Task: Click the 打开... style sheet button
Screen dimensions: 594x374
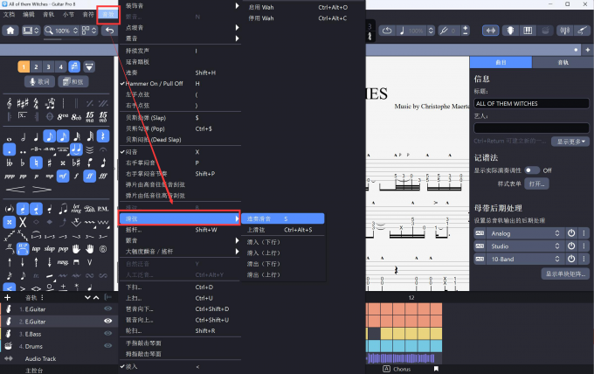Action: [x=536, y=184]
